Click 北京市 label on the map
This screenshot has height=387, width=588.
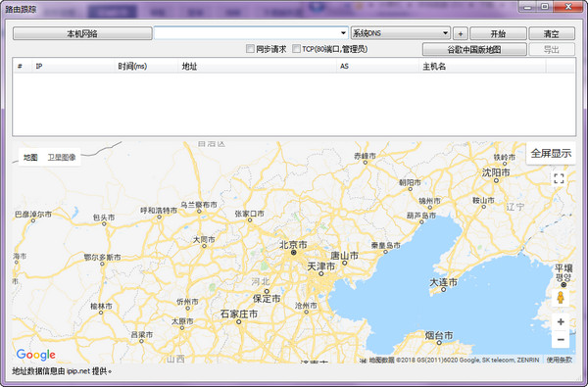click(293, 245)
